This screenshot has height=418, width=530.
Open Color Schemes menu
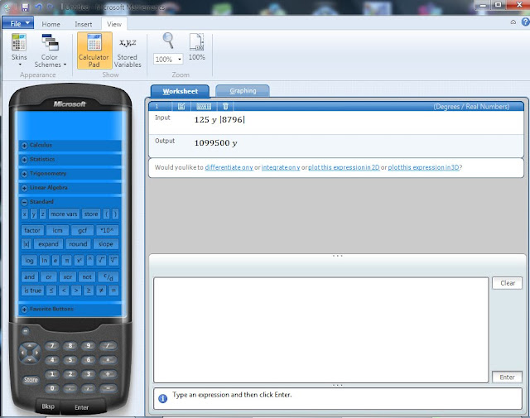click(50, 50)
